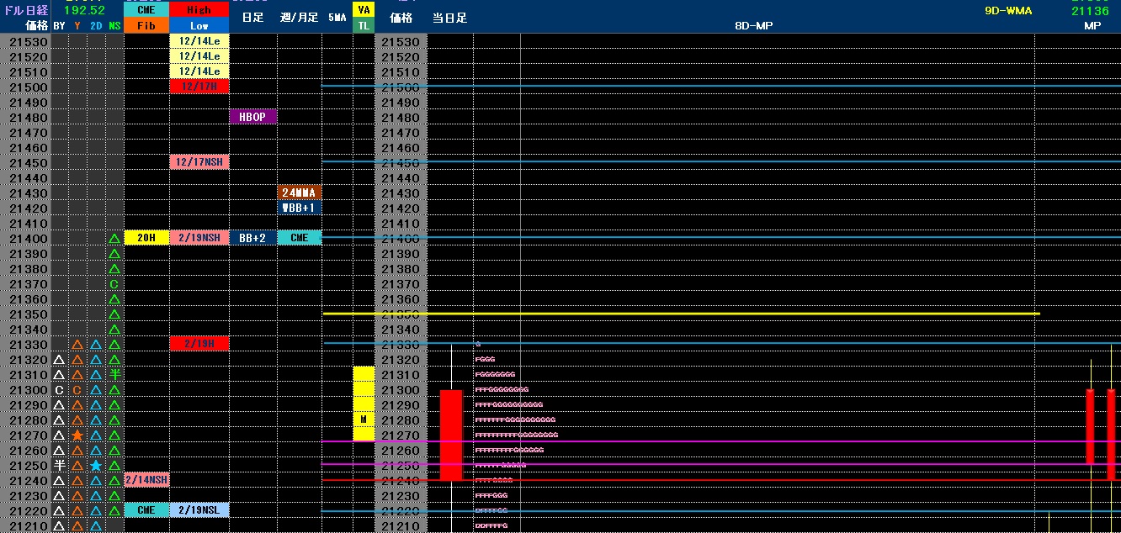
Task: Select the blue Low header cell
Action: [199, 25]
